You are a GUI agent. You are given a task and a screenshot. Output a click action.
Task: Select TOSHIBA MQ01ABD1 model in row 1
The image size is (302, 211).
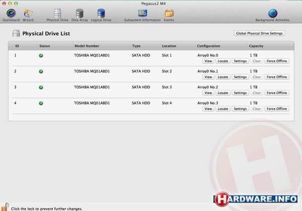click(x=92, y=55)
